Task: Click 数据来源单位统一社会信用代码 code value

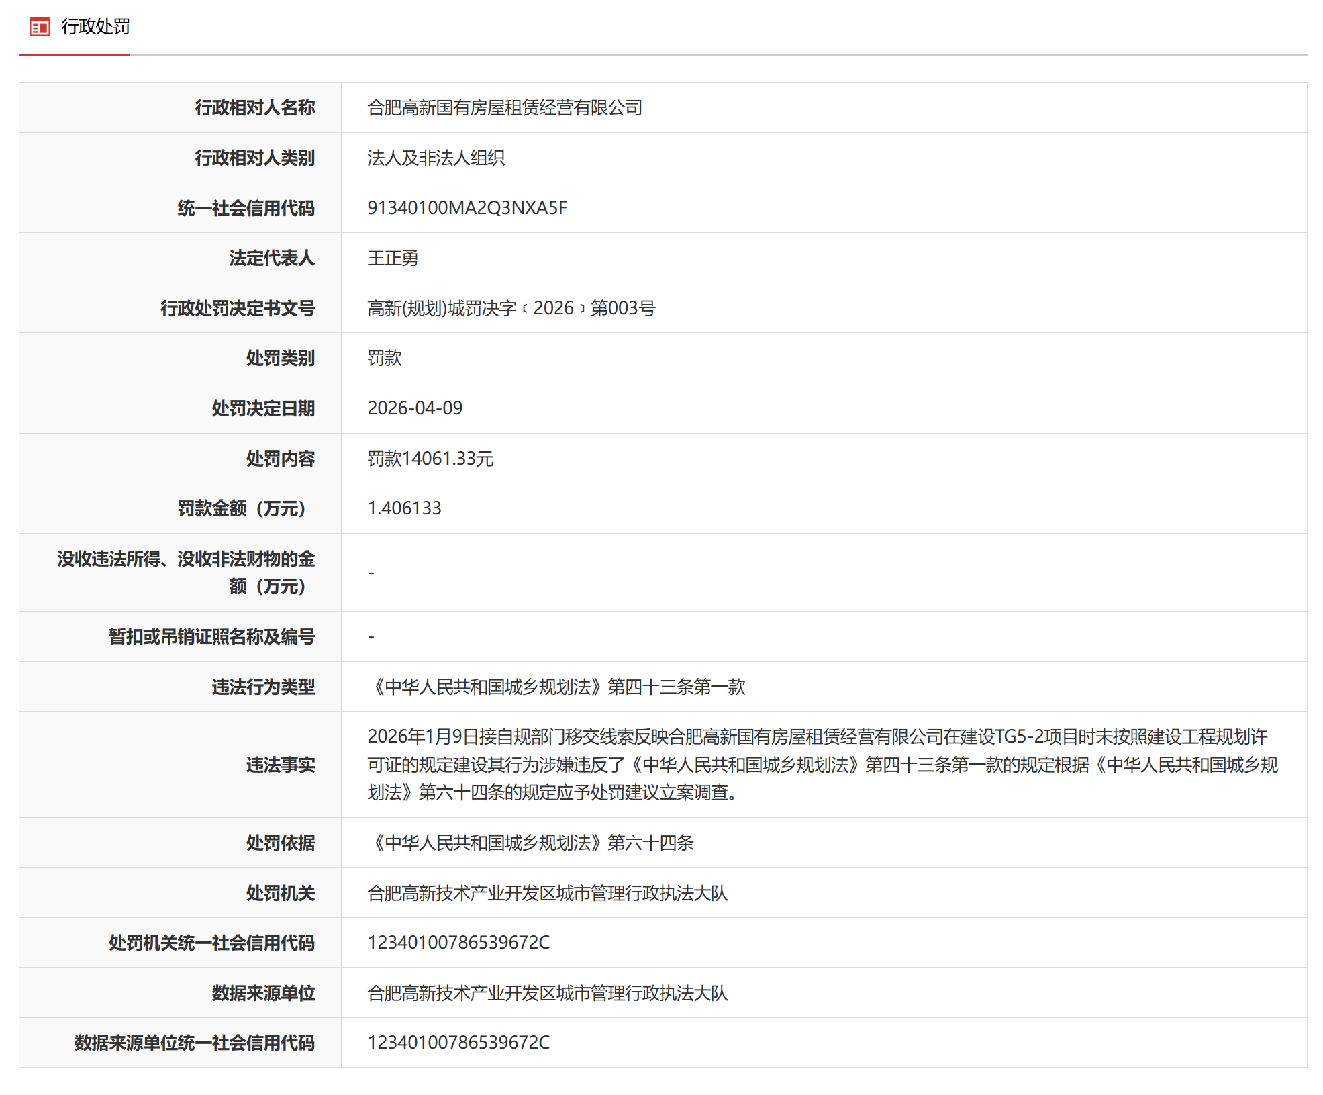Action: point(458,1043)
